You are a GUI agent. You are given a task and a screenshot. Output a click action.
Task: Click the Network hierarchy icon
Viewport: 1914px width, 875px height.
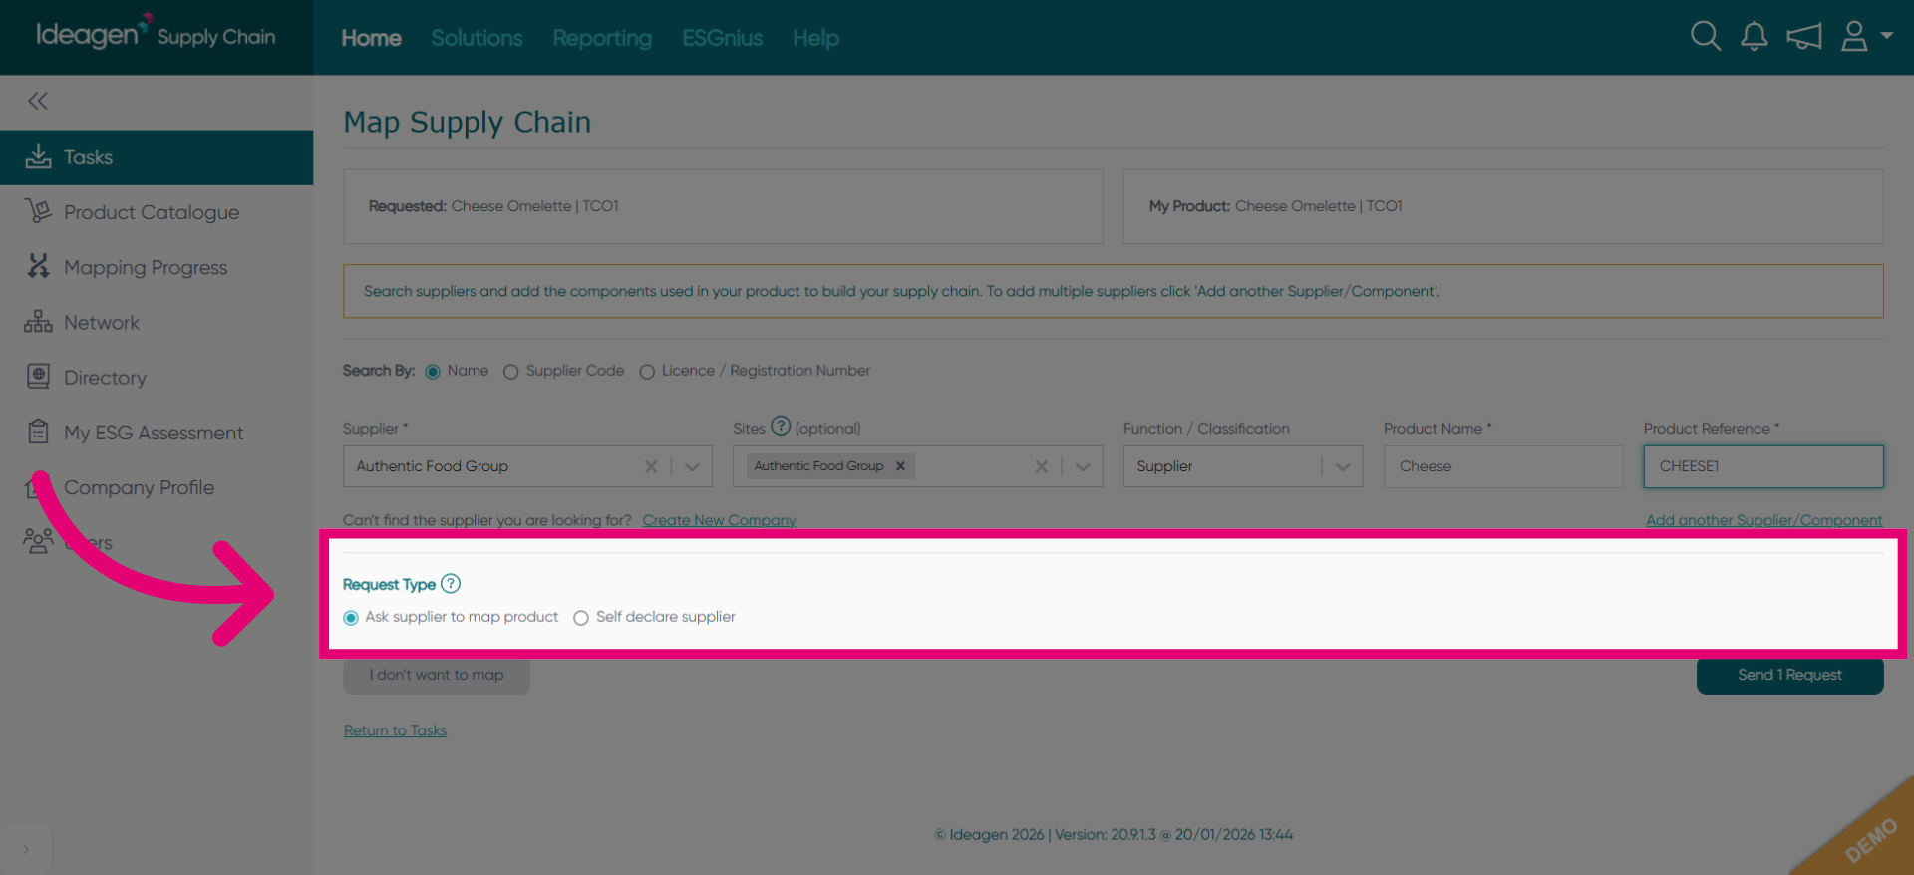click(38, 322)
